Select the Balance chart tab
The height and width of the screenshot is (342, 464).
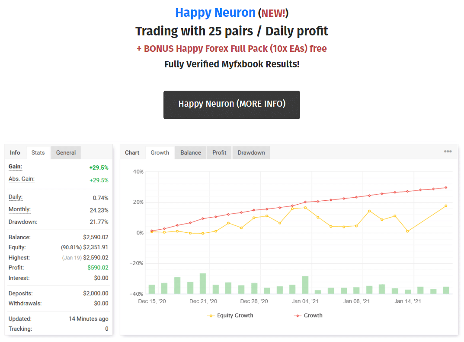click(191, 152)
